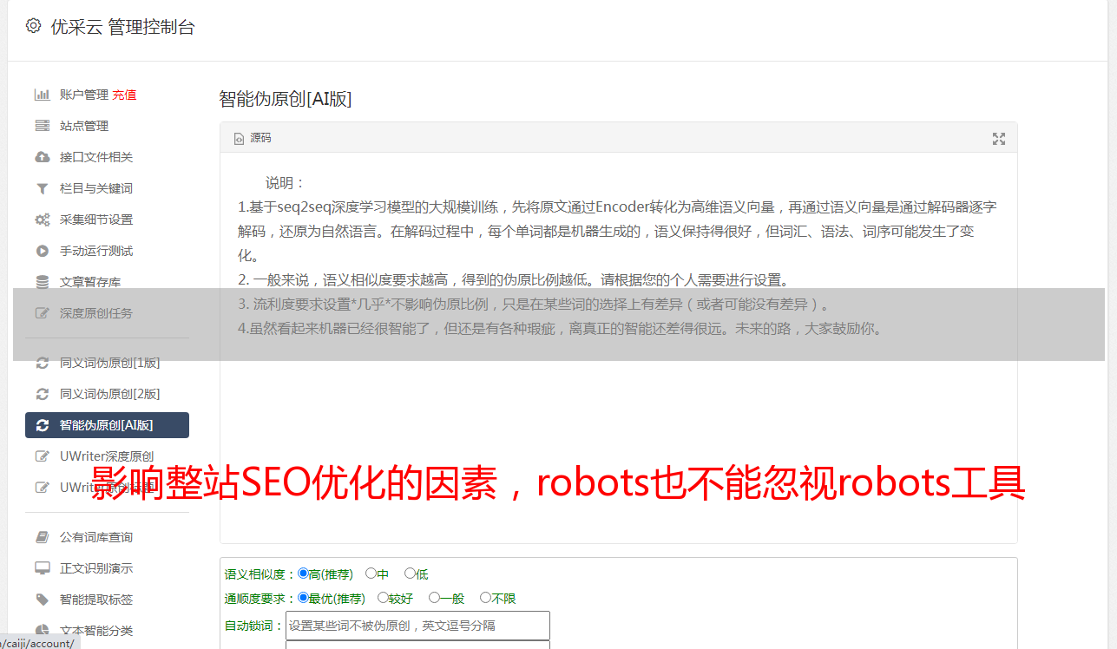This screenshot has width=1117, height=649.
Task: Click the cloud upload icon for 接口文件相关
Action: click(x=42, y=157)
